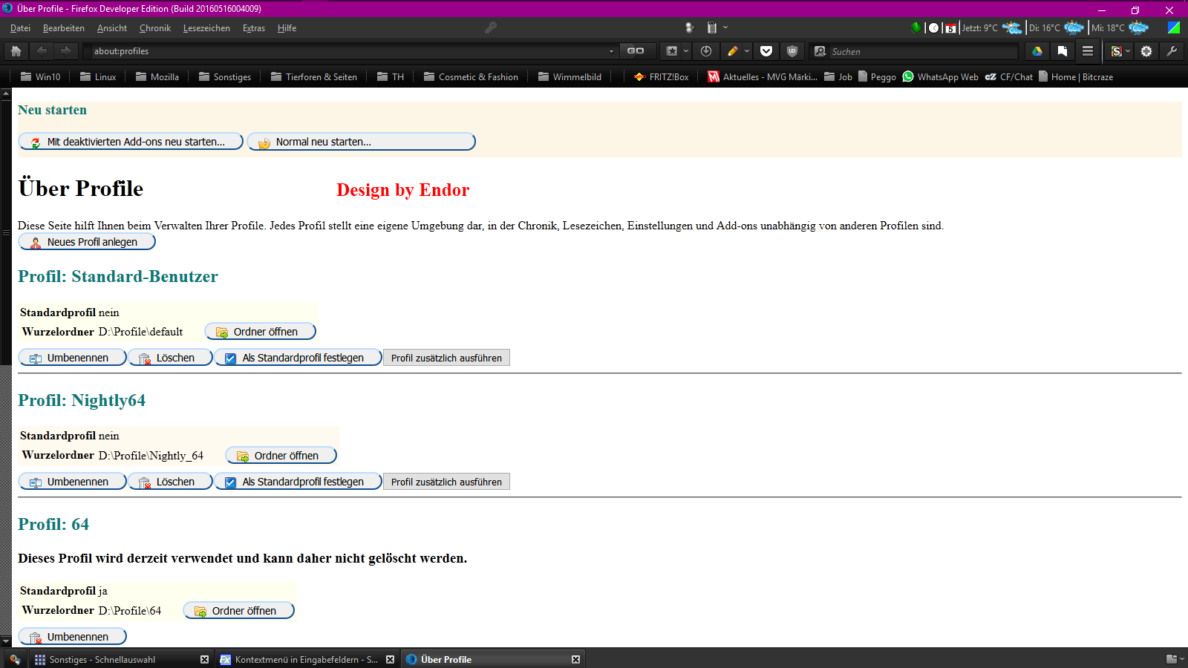Image resolution: width=1188 pixels, height=668 pixels.
Task: Open the address bar history dropdown
Action: pos(611,51)
